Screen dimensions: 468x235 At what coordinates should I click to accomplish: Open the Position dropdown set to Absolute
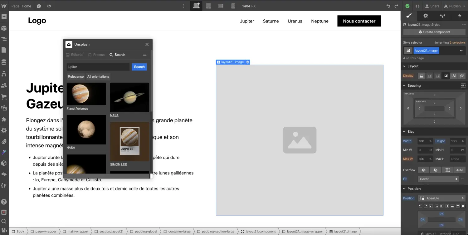pyautogui.click(x=441, y=198)
